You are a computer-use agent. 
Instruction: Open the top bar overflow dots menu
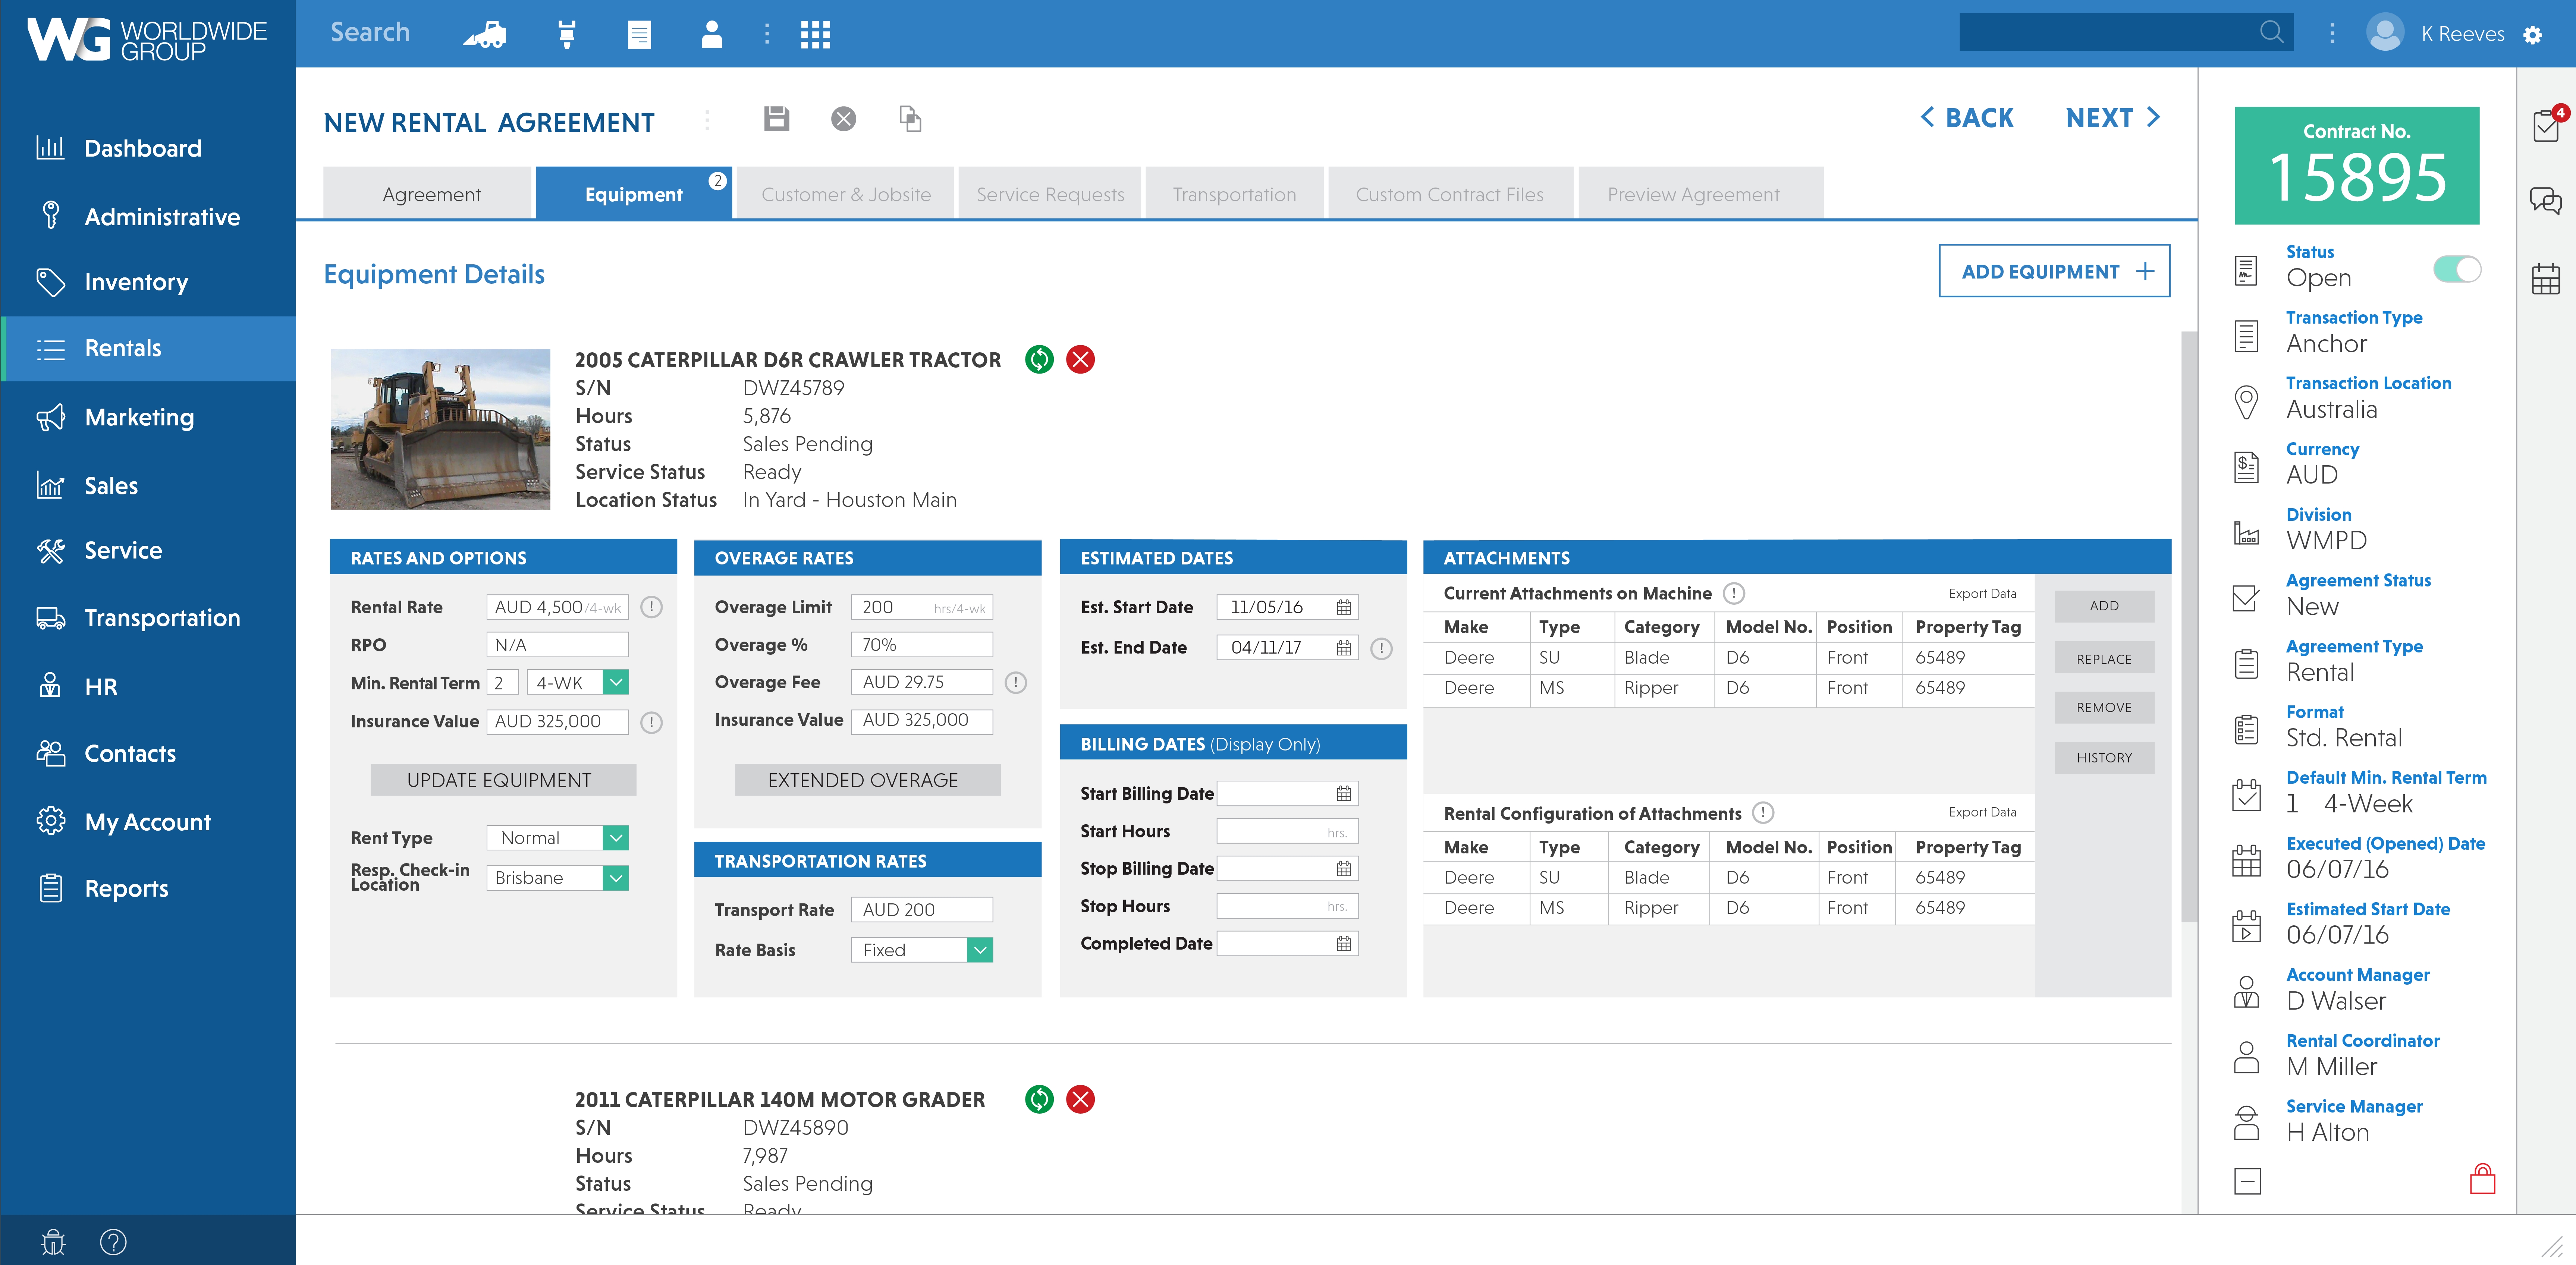click(x=767, y=34)
